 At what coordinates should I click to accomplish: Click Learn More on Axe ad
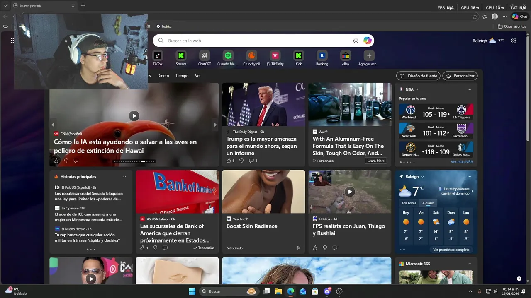pyautogui.click(x=376, y=161)
